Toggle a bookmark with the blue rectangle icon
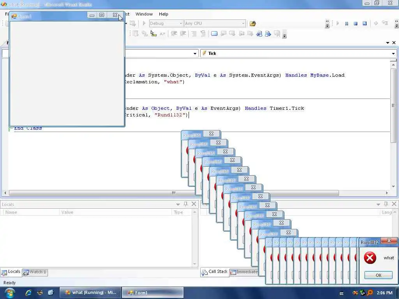This screenshot has height=299, width=399. coord(214,33)
